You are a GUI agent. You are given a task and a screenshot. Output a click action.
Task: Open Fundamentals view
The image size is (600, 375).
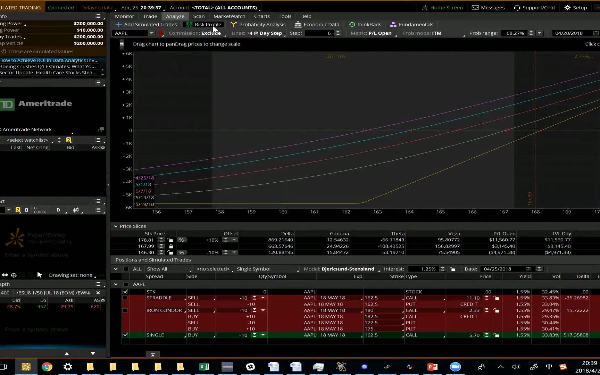[411, 24]
